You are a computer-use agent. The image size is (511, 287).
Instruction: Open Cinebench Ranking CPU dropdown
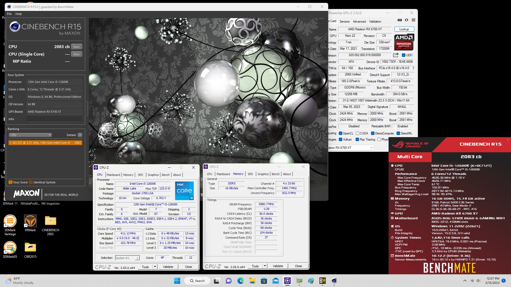pos(30,135)
